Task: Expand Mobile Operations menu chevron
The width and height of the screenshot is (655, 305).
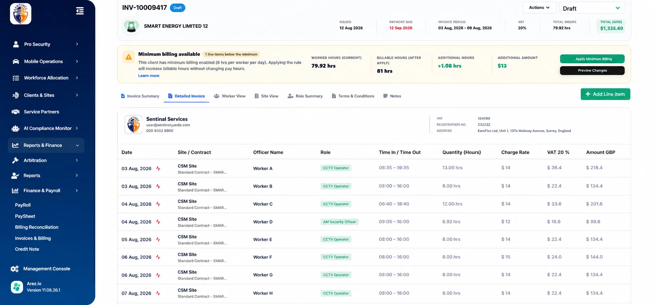Action: tap(77, 61)
